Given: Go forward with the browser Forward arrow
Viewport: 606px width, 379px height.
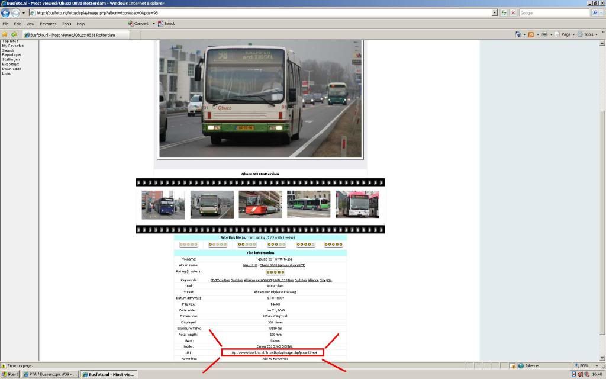Looking at the screenshot, I should pos(15,13).
